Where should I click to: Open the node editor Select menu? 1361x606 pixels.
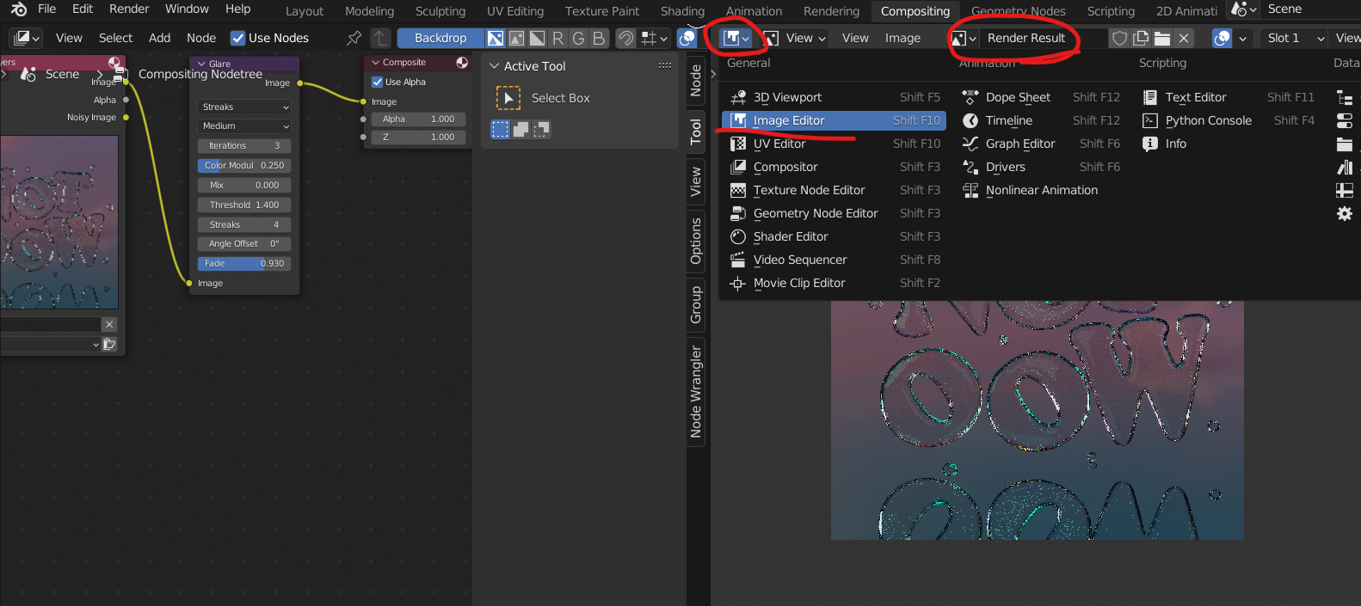pos(115,38)
